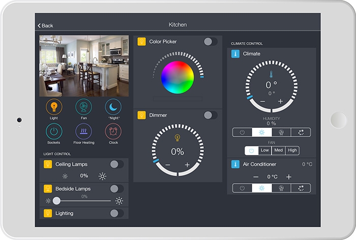Select Air Conditioner power-off mode
This screenshot has width=356, height=240.
[x=242, y=188]
